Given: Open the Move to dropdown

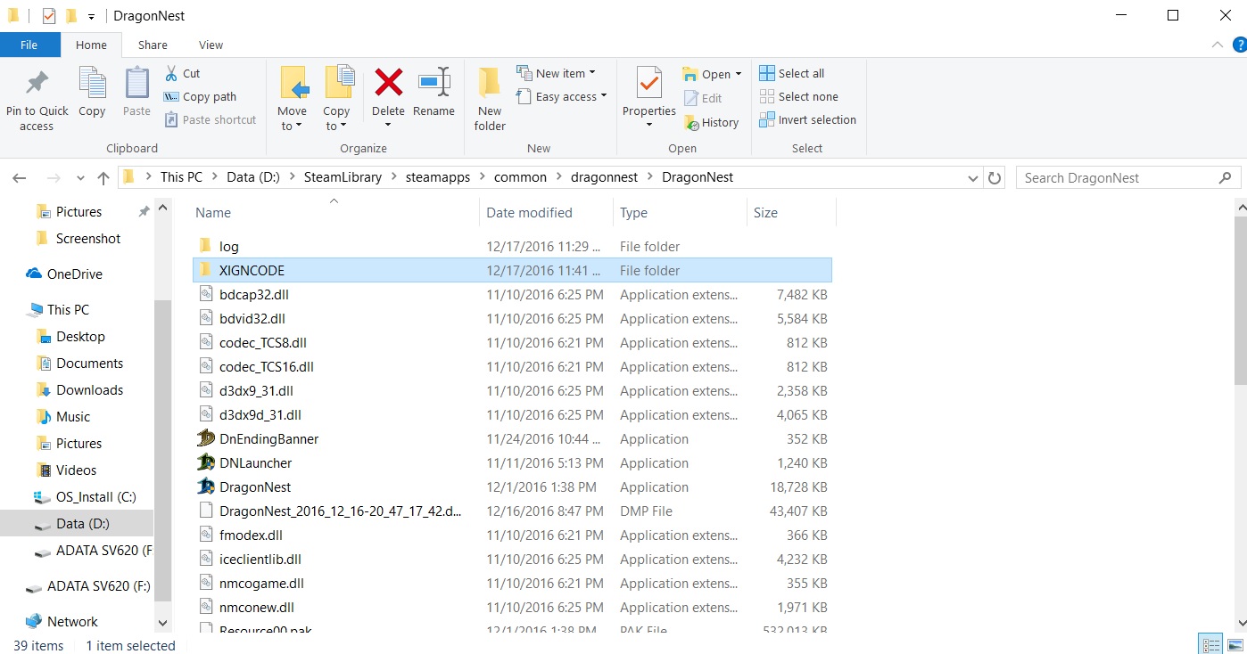Looking at the screenshot, I should point(292,119).
